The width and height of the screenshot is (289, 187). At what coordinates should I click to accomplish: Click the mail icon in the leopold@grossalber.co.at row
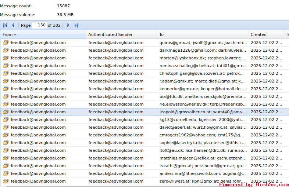6,112
